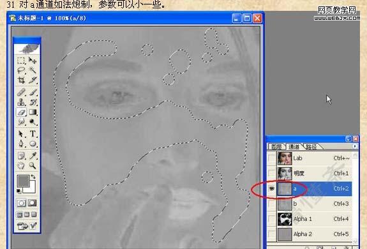The width and height of the screenshot is (367, 249).
Task: Select the Alpha 1 channel name
Action: click(x=303, y=219)
